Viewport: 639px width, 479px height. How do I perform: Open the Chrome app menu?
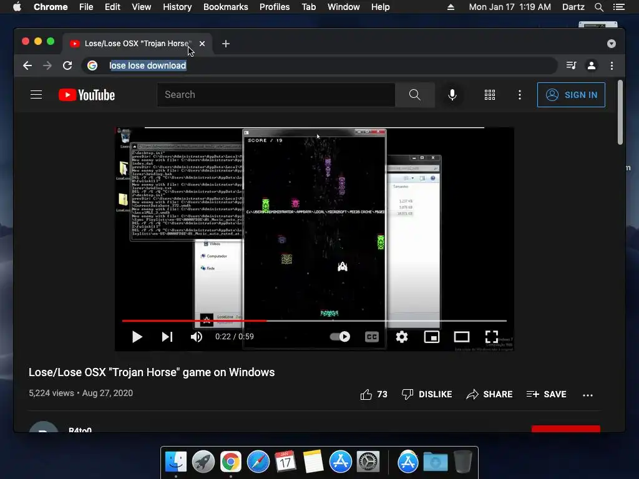coord(51,7)
